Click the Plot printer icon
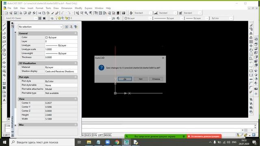Viewport: 260px width, 146px height. point(21,13)
